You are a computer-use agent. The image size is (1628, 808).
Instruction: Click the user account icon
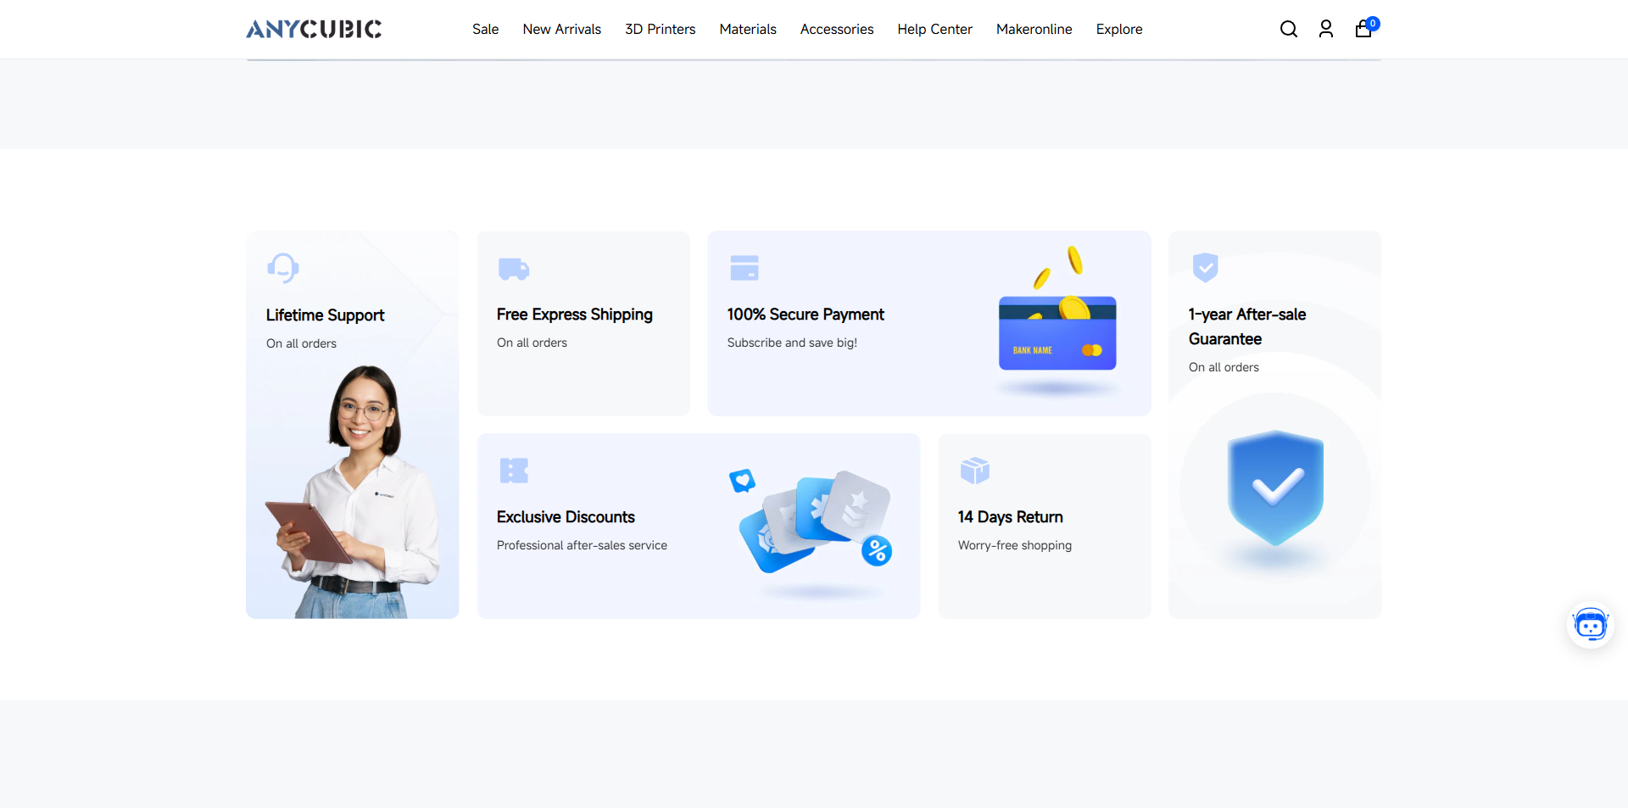point(1326,29)
